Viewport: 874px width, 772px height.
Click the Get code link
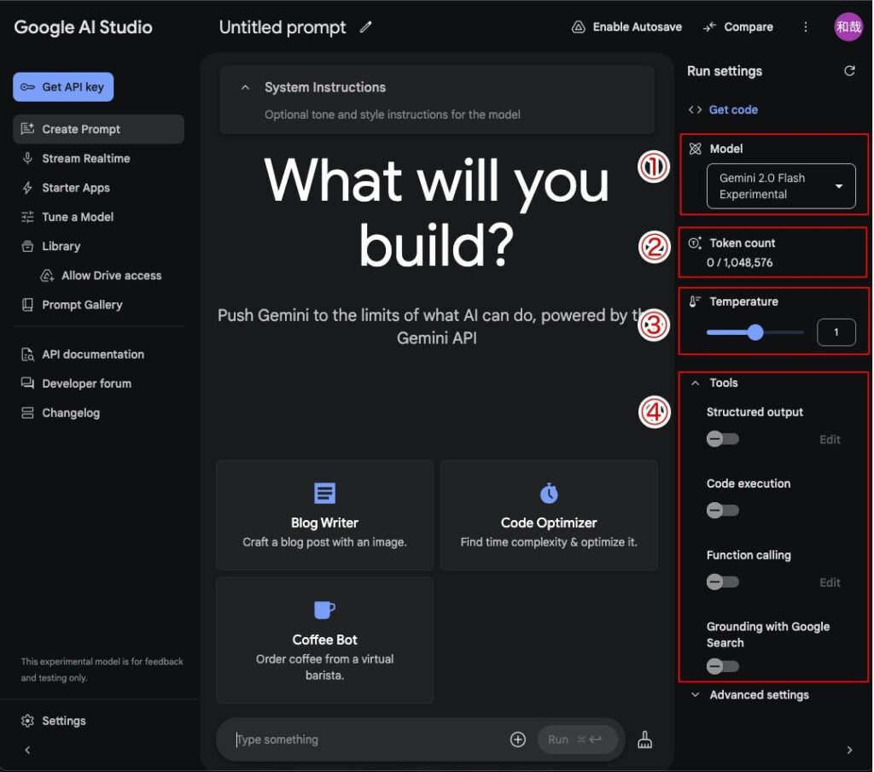733,110
